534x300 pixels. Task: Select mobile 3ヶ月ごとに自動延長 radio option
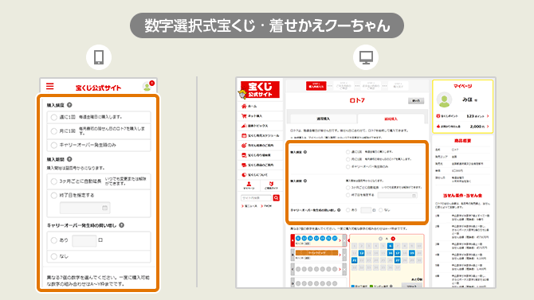(54, 181)
